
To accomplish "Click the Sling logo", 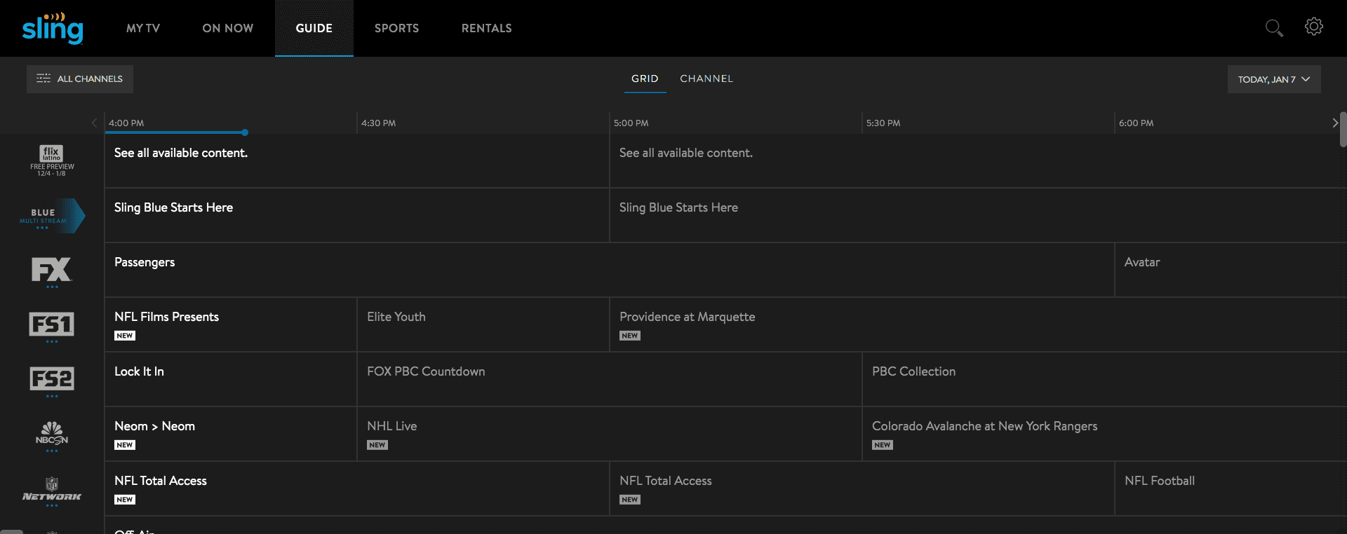I will (53, 28).
